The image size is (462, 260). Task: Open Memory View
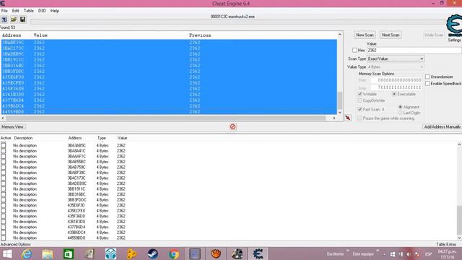coord(13,127)
